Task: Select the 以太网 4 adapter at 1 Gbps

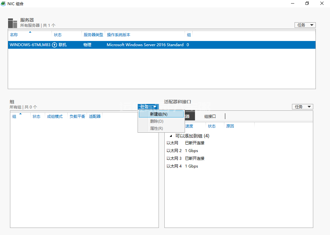Action: coord(174,166)
